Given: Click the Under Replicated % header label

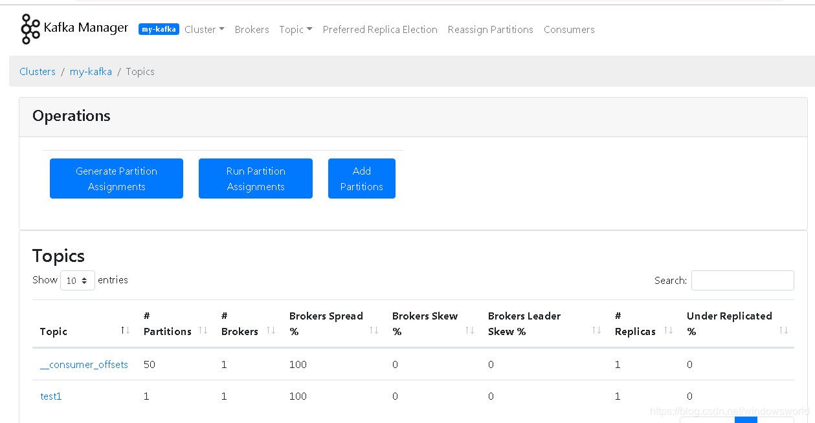Looking at the screenshot, I should coord(730,323).
